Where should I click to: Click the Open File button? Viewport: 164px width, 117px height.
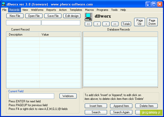tap(34, 16)
